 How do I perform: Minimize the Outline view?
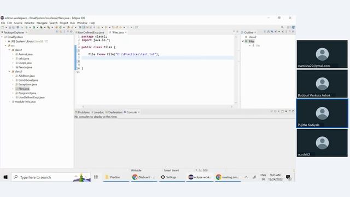click(x=289, y=32)
